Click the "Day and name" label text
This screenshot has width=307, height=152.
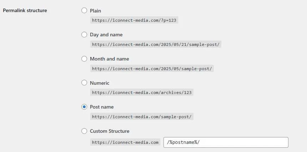(106, 35)
